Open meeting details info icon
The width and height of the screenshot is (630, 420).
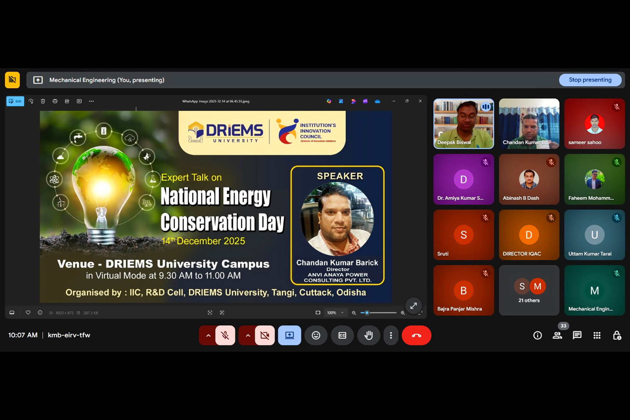(537, 335)
